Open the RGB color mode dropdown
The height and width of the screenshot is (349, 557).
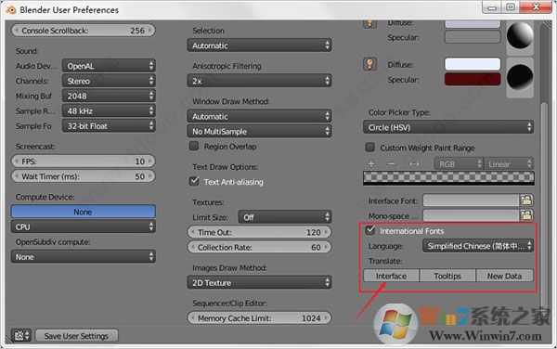[459, 163]
